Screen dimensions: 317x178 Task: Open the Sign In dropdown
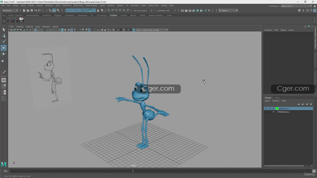228,10
